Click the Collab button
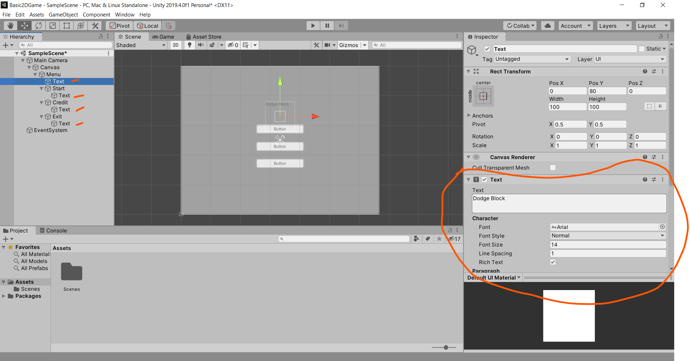This screenshot has height=361, width=690. tap(521, 26)
